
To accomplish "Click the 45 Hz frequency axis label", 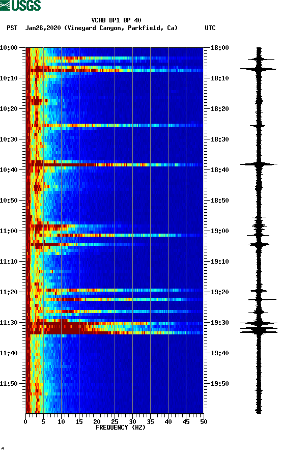I will (186, 422).
